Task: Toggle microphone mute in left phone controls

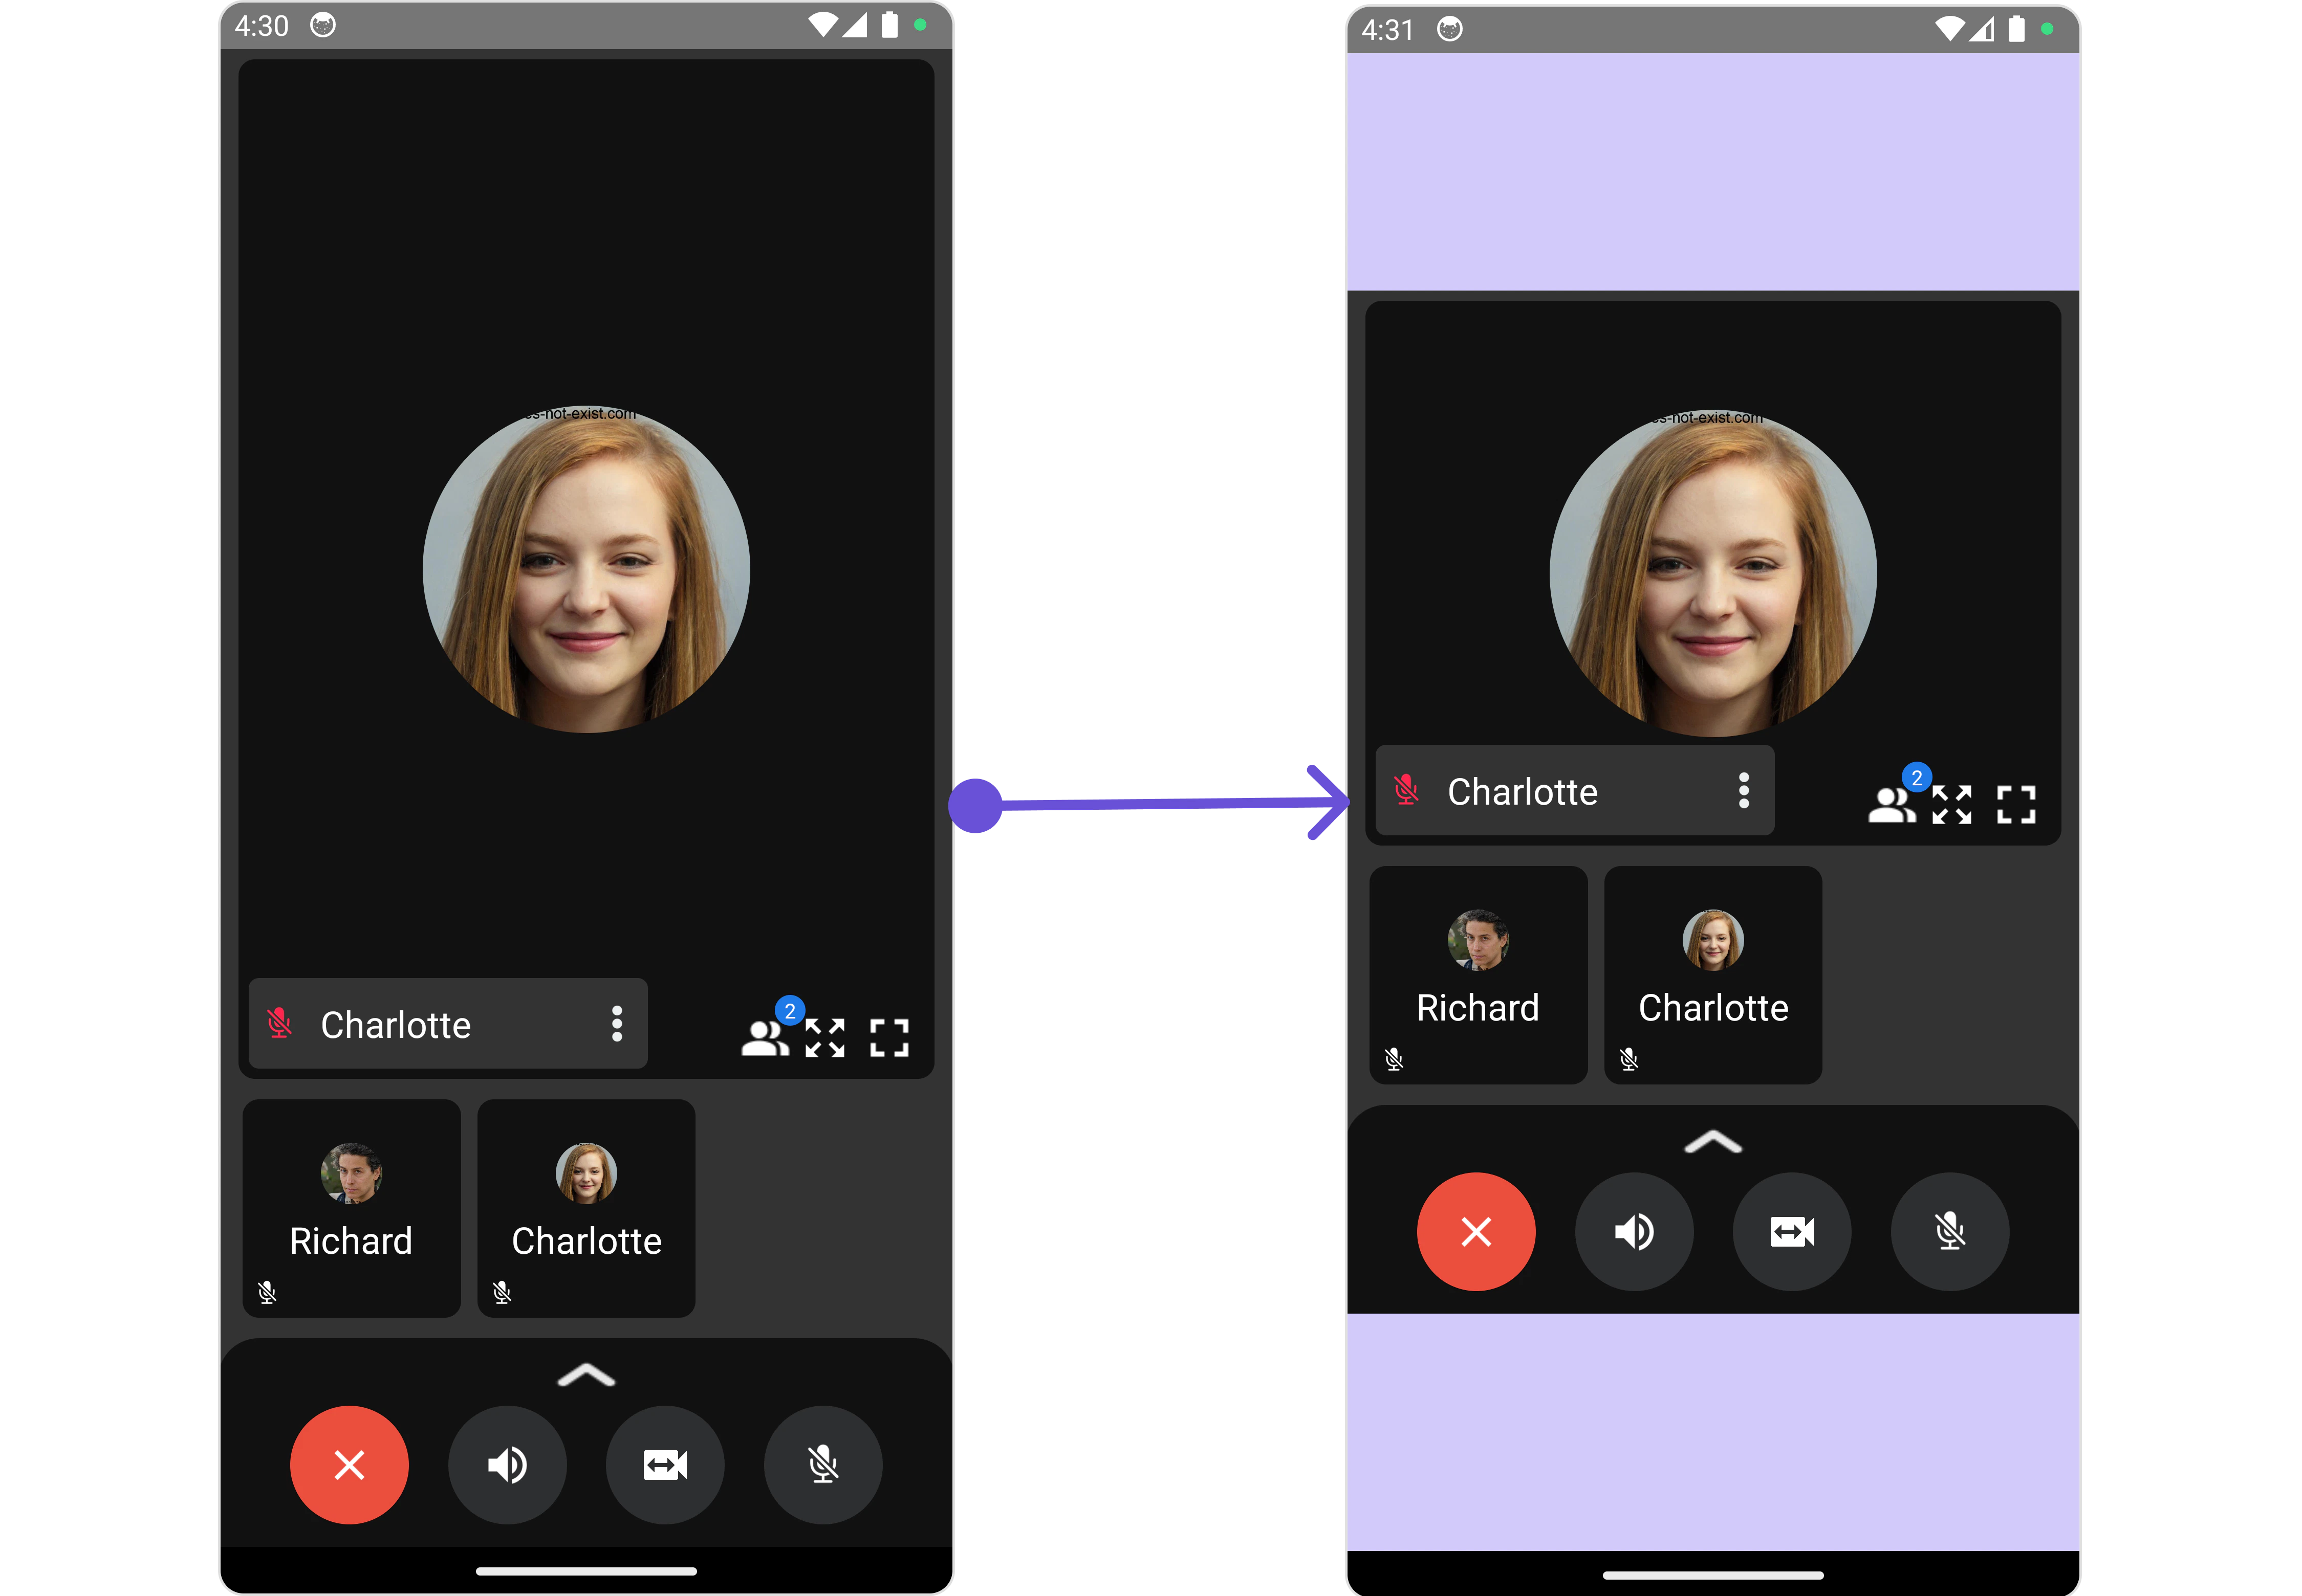Action: pyautogui.click(x=822, y=1465)
